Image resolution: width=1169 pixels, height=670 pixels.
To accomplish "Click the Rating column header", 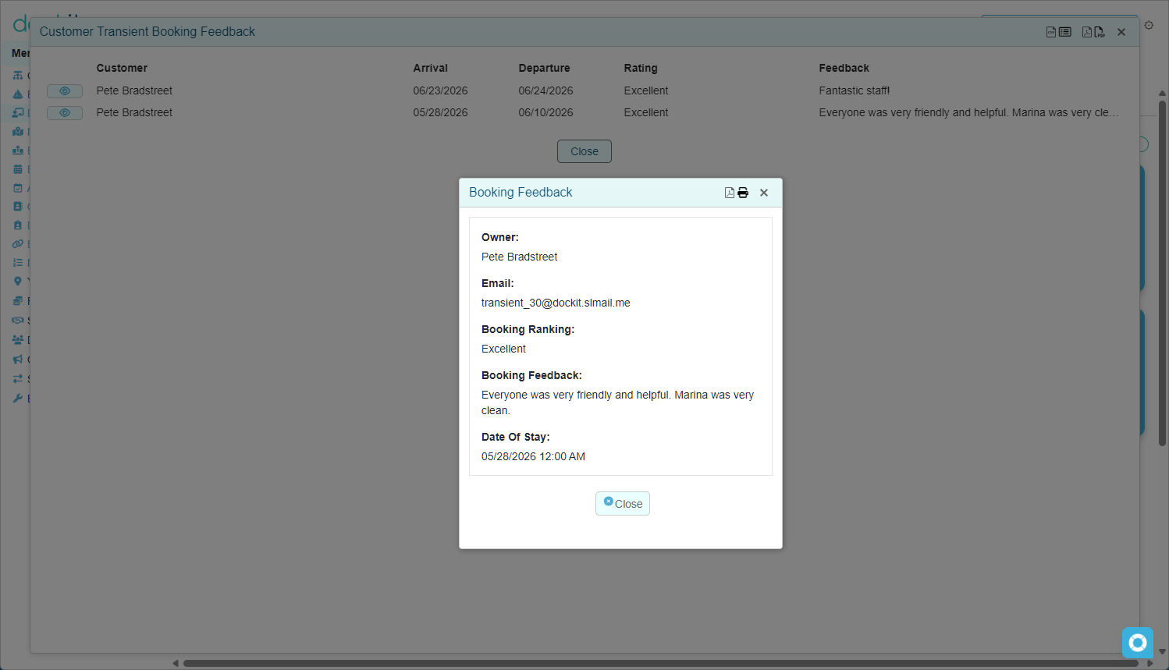I will (641, 69).
